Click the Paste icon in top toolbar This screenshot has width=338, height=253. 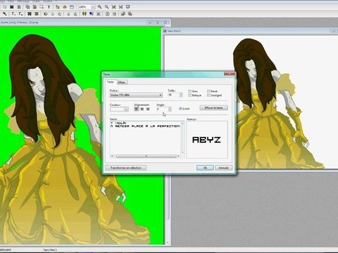[35, 7]
